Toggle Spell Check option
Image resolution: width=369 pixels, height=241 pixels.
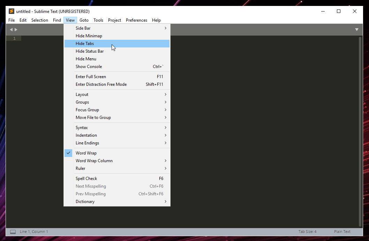pos(117,179)
